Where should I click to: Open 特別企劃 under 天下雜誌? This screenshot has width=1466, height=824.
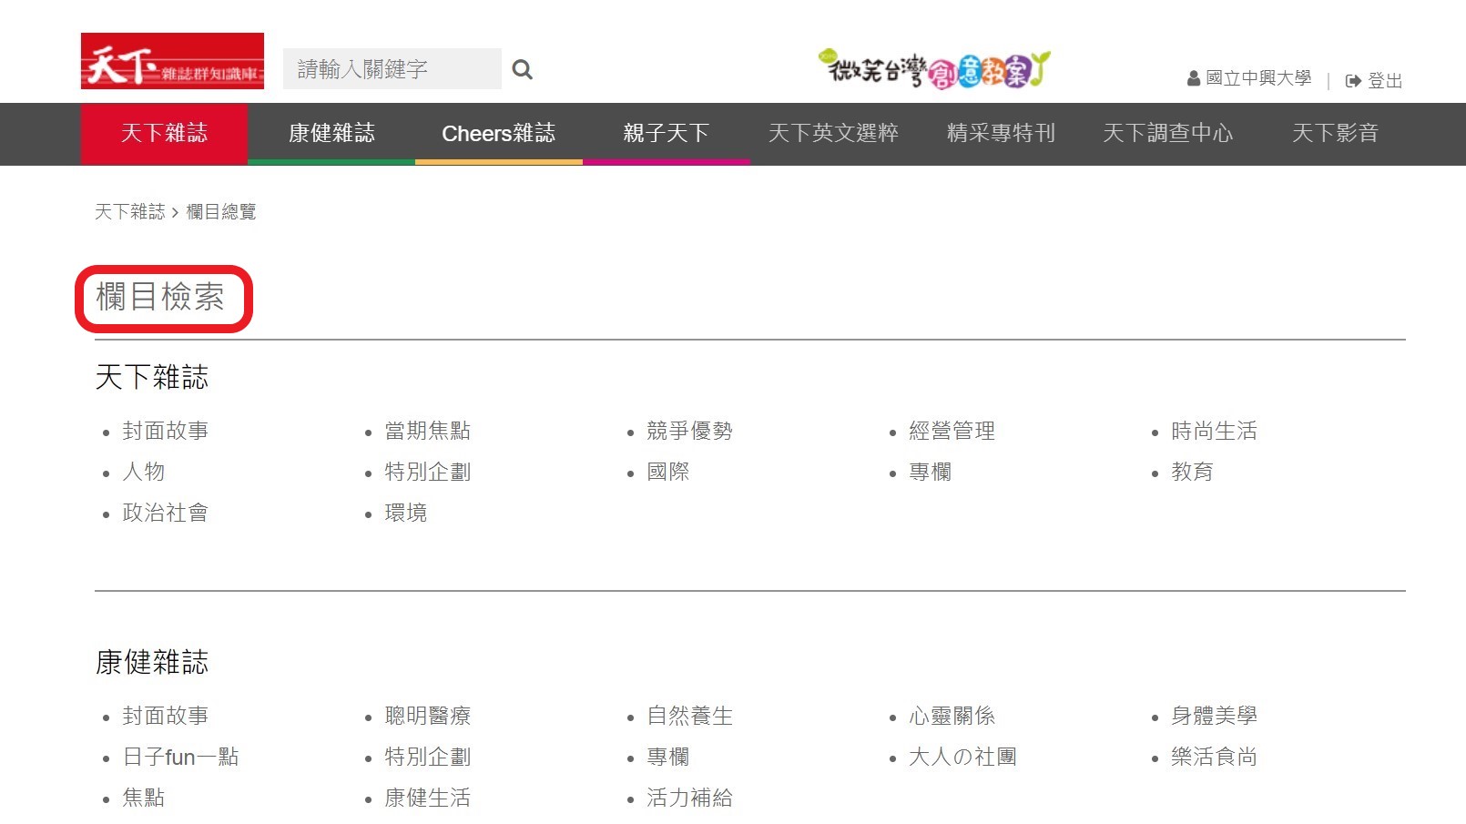428,472
